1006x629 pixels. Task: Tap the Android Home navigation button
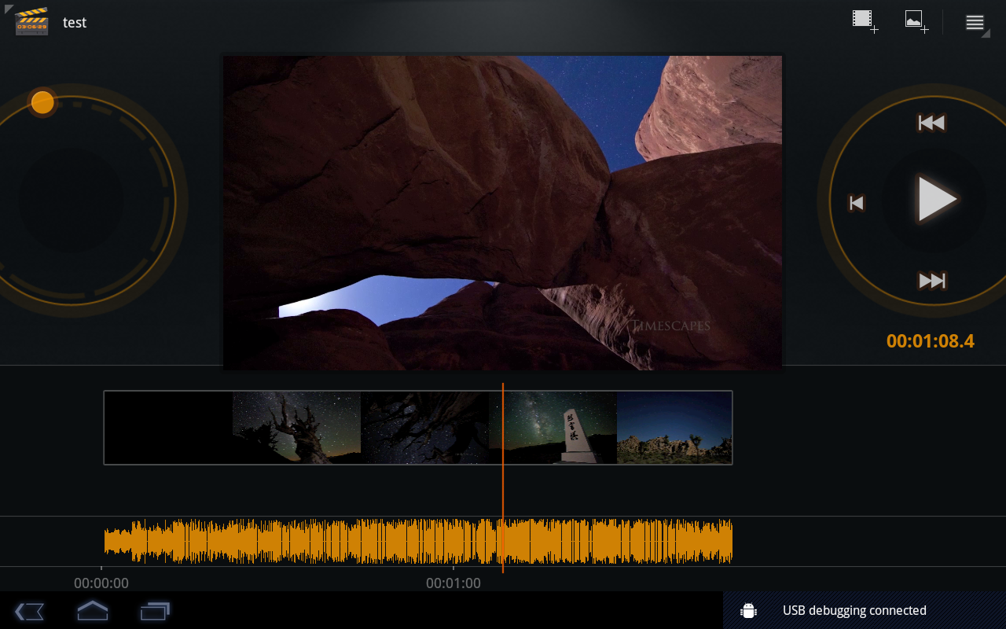pos(92,611)
